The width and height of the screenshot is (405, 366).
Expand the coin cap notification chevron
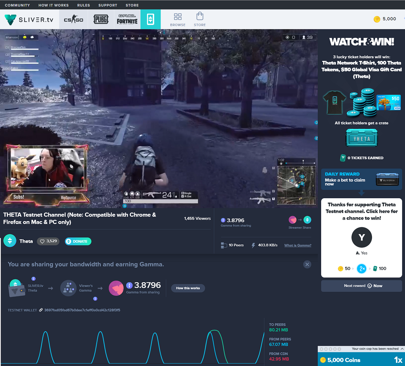click(x=402, y=349)
